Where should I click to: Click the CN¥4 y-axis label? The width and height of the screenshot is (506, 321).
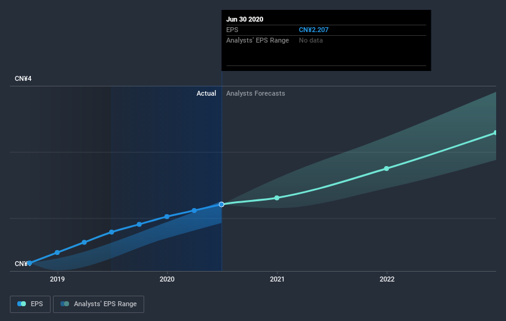(23, 78)
